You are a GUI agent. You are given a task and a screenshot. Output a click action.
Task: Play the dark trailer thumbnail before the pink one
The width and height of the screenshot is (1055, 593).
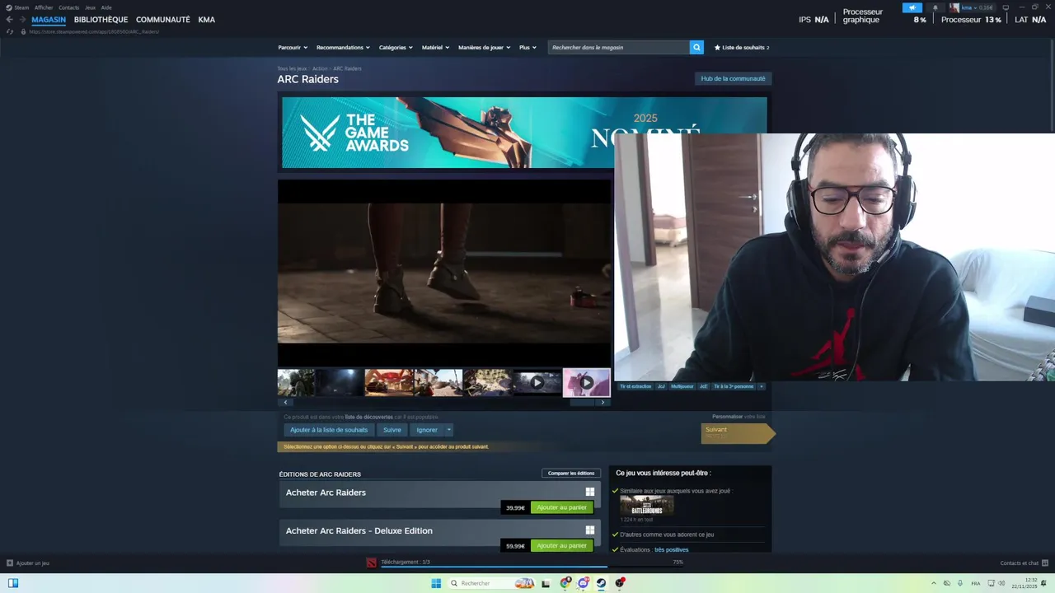tap(537, 383)
